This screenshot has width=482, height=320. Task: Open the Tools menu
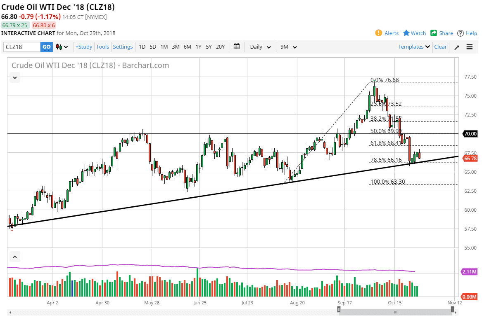point(102,47)
